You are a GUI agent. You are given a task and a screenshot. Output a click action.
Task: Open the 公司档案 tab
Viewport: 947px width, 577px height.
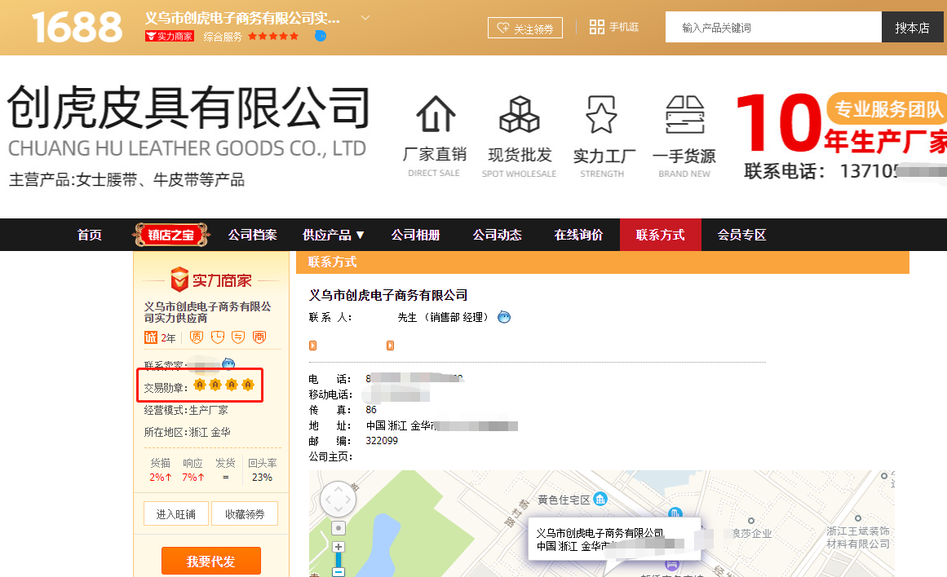(x=253, y=235)
